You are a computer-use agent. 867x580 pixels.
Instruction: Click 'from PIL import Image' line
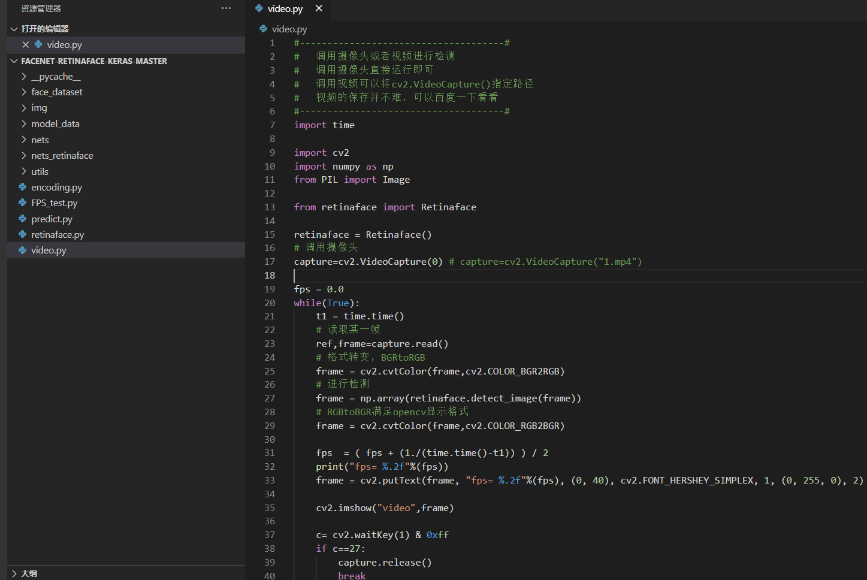[x=352, y=180]
